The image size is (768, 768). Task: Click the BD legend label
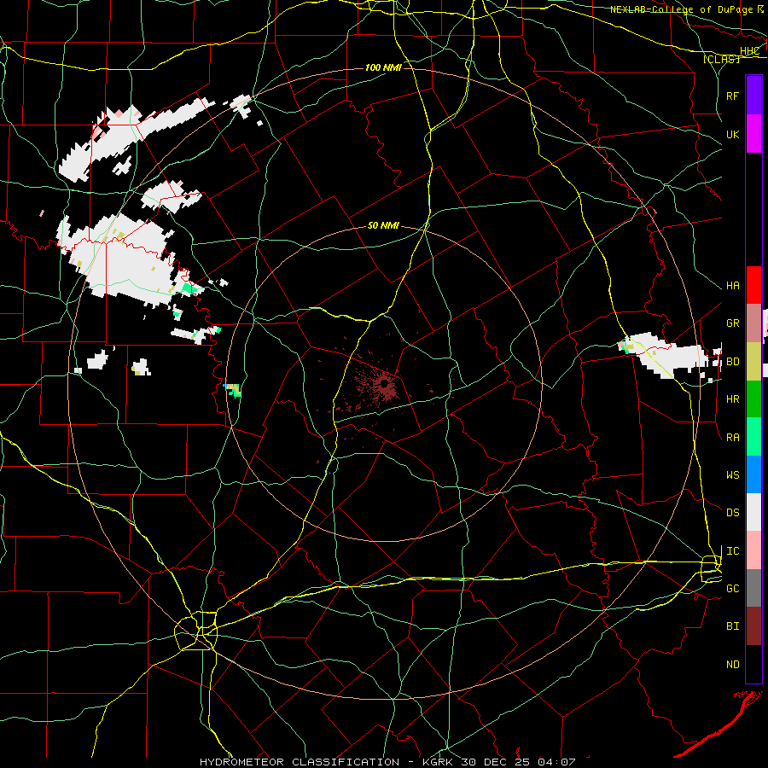732,362
